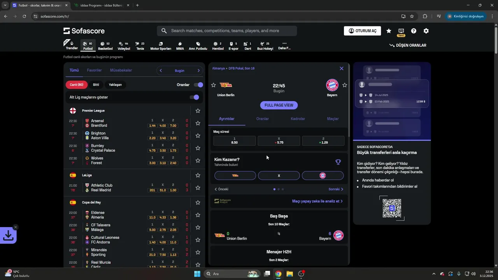Open the Windows Start menu
Viewport: 498px width, 280px height.
tap(197, 274)
